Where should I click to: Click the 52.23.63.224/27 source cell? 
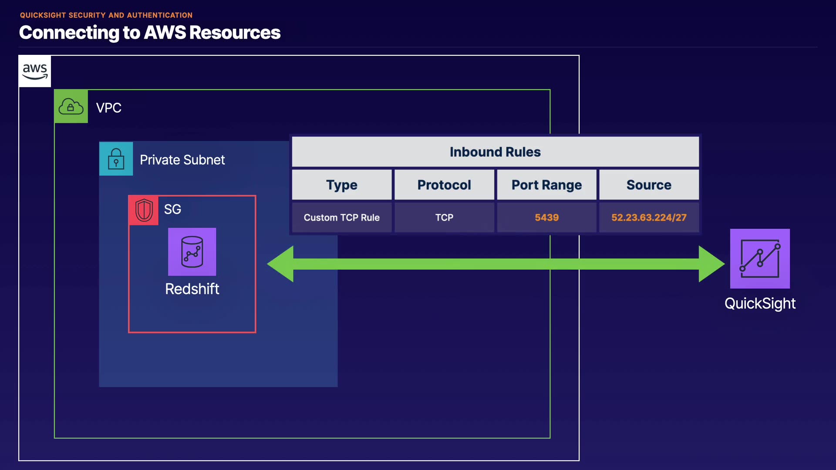[x=649, y=218]
